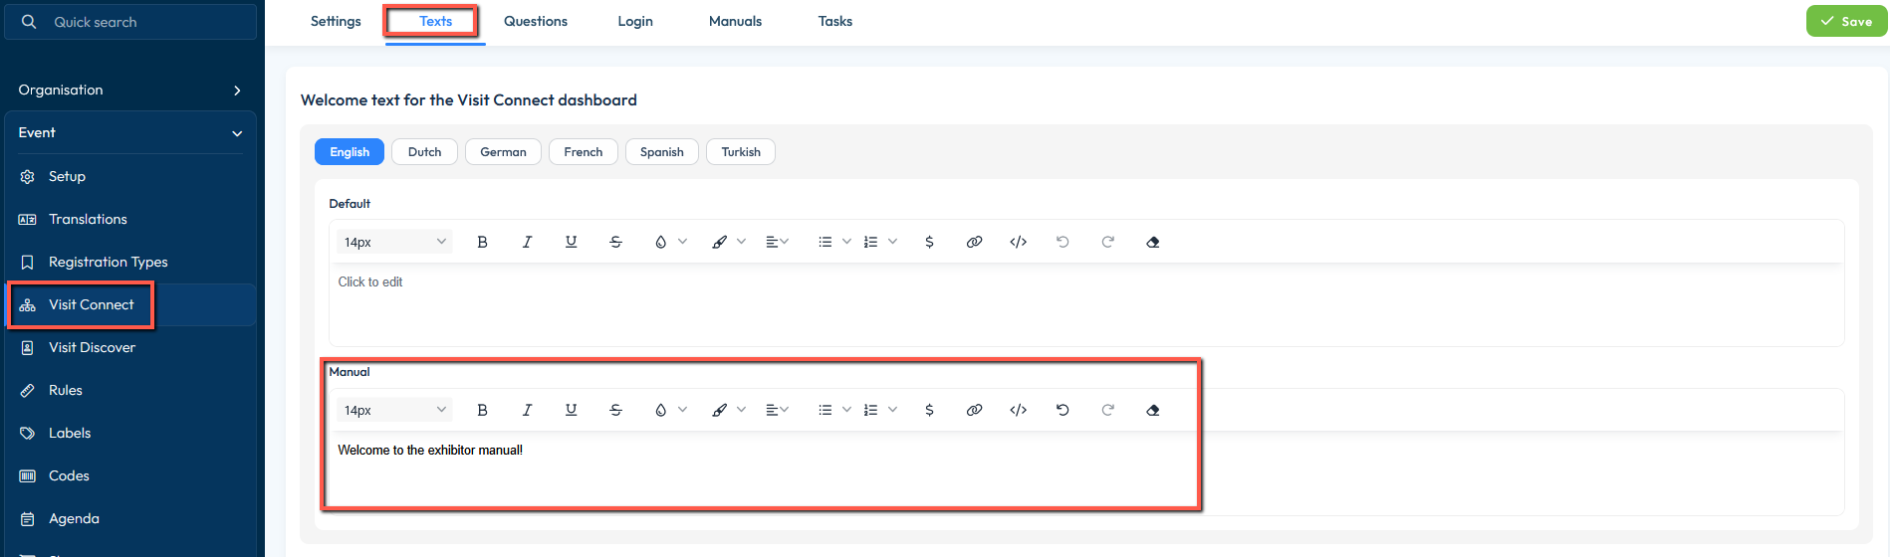Click Strikethrough icon in Manual editor toolbar
This screenshot has height=557, width=1890.
(x=615, y=410)
